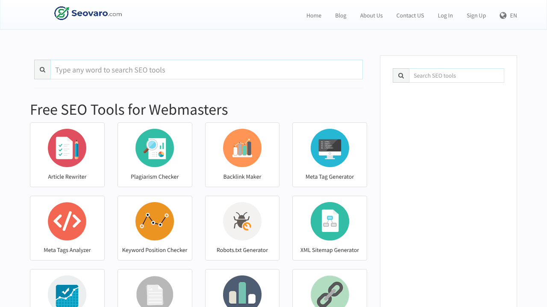Open the About Us menu item

click(371, 15)
